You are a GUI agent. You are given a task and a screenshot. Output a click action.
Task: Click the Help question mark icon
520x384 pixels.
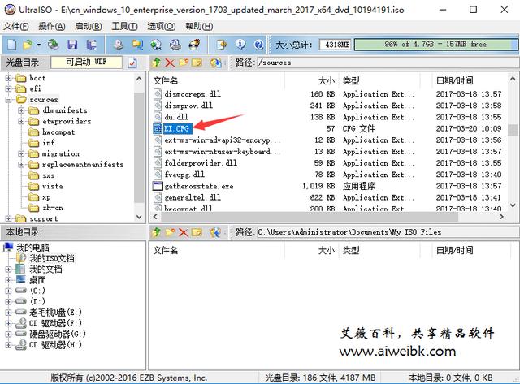tap(259, 44)
